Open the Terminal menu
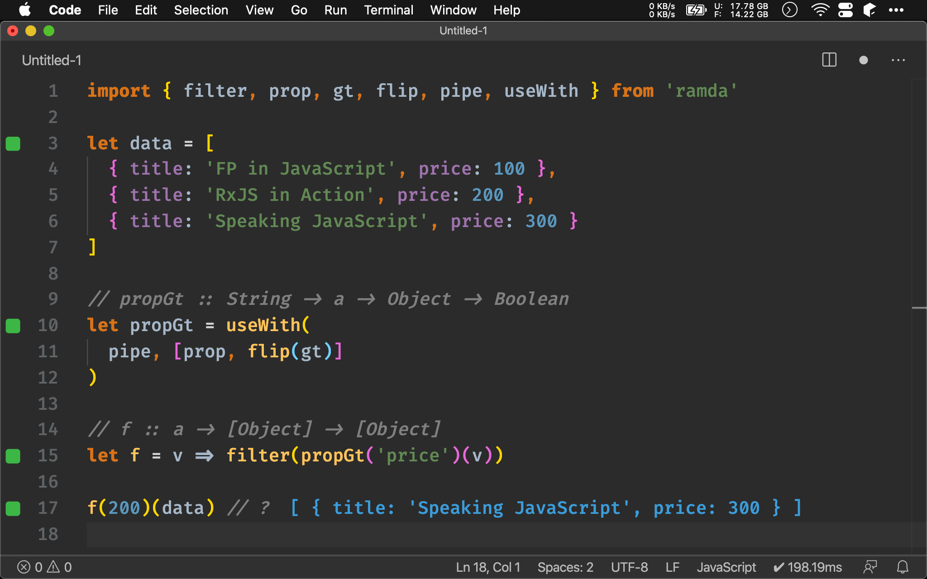 pos(388,10)
